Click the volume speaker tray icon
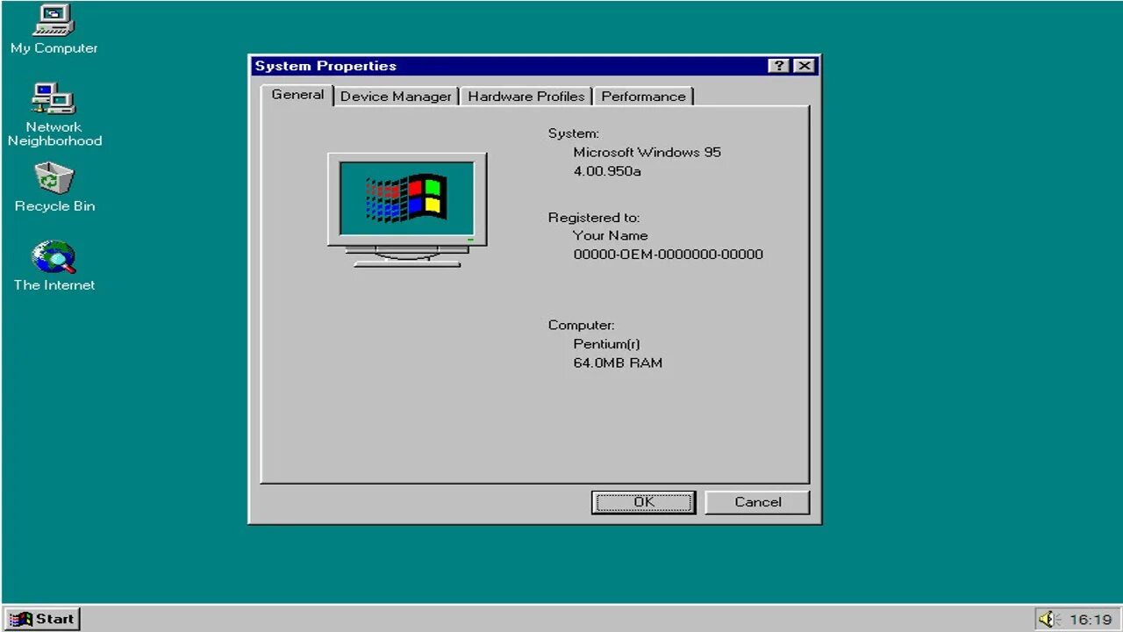This screenshot has height=632, width=1123. [x=1048, y=620]
